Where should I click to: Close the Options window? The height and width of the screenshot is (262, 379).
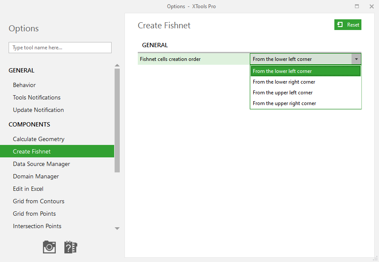coord(372,6)
